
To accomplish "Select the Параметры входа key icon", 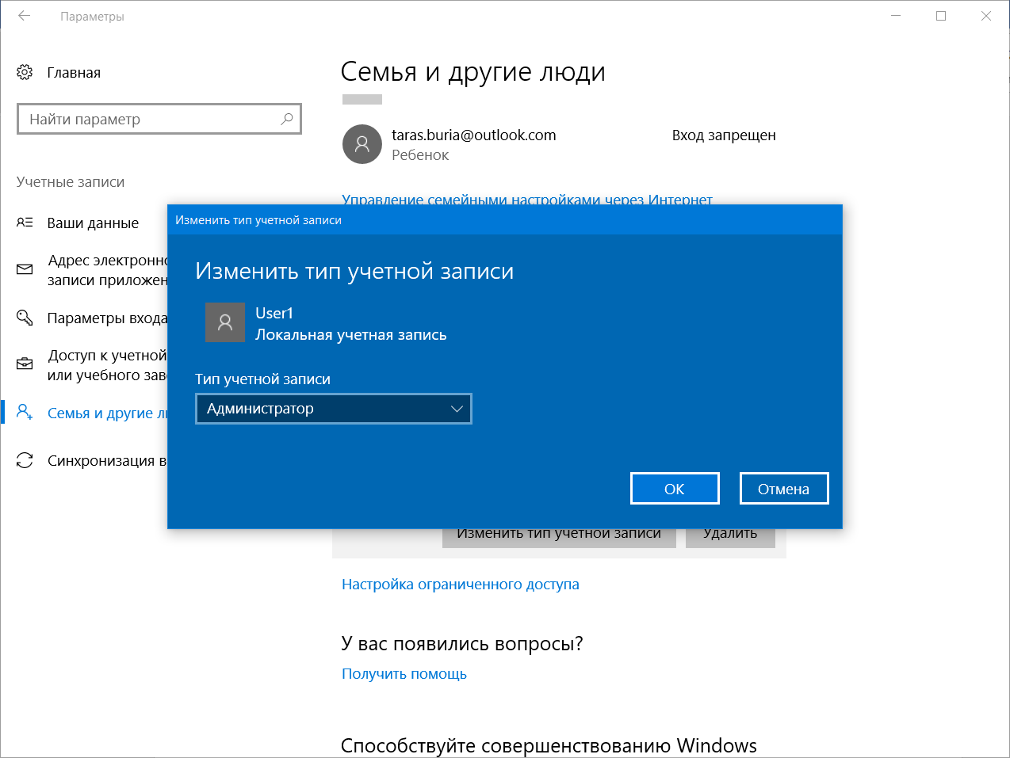I will 25,318.
